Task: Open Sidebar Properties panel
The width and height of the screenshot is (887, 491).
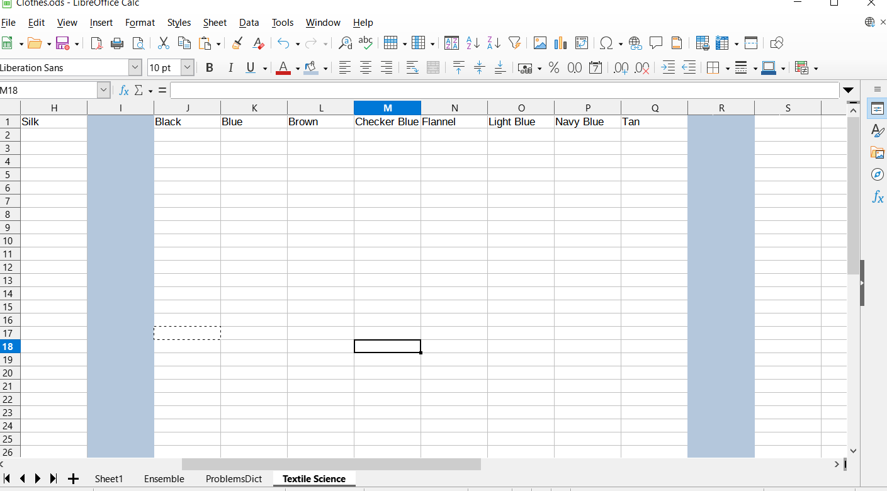Action: point(878,108)
